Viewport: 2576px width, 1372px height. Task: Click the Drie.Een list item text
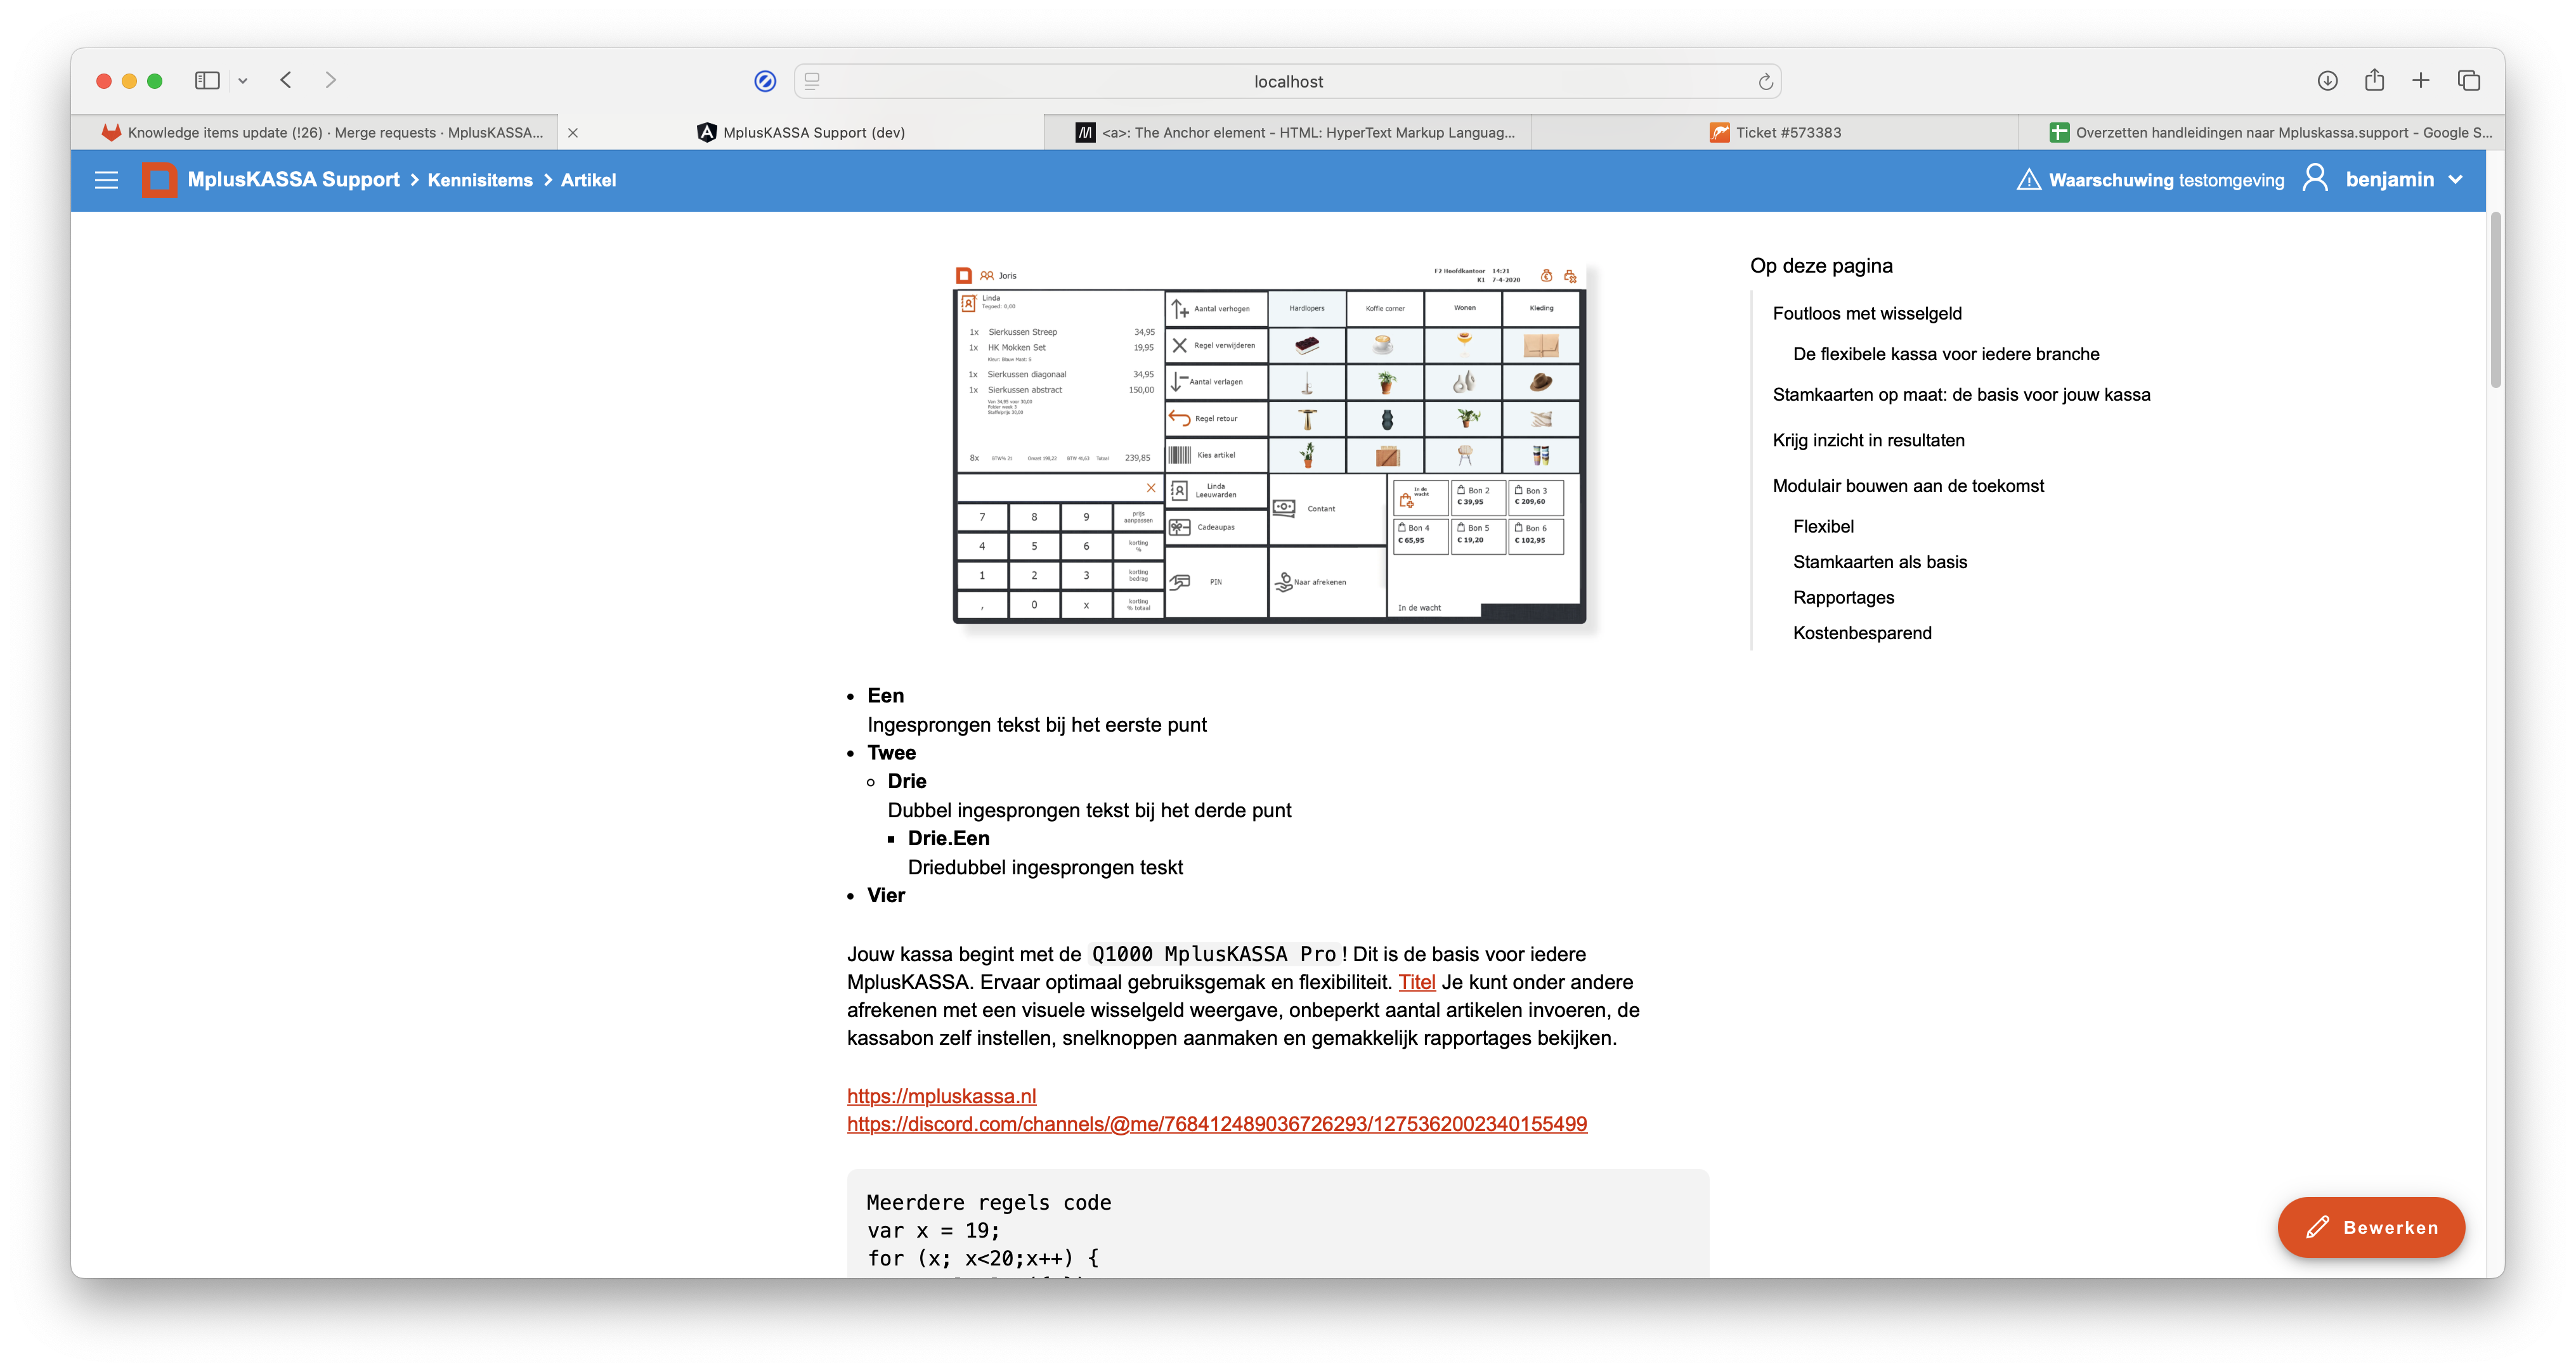tap(948, 838)
